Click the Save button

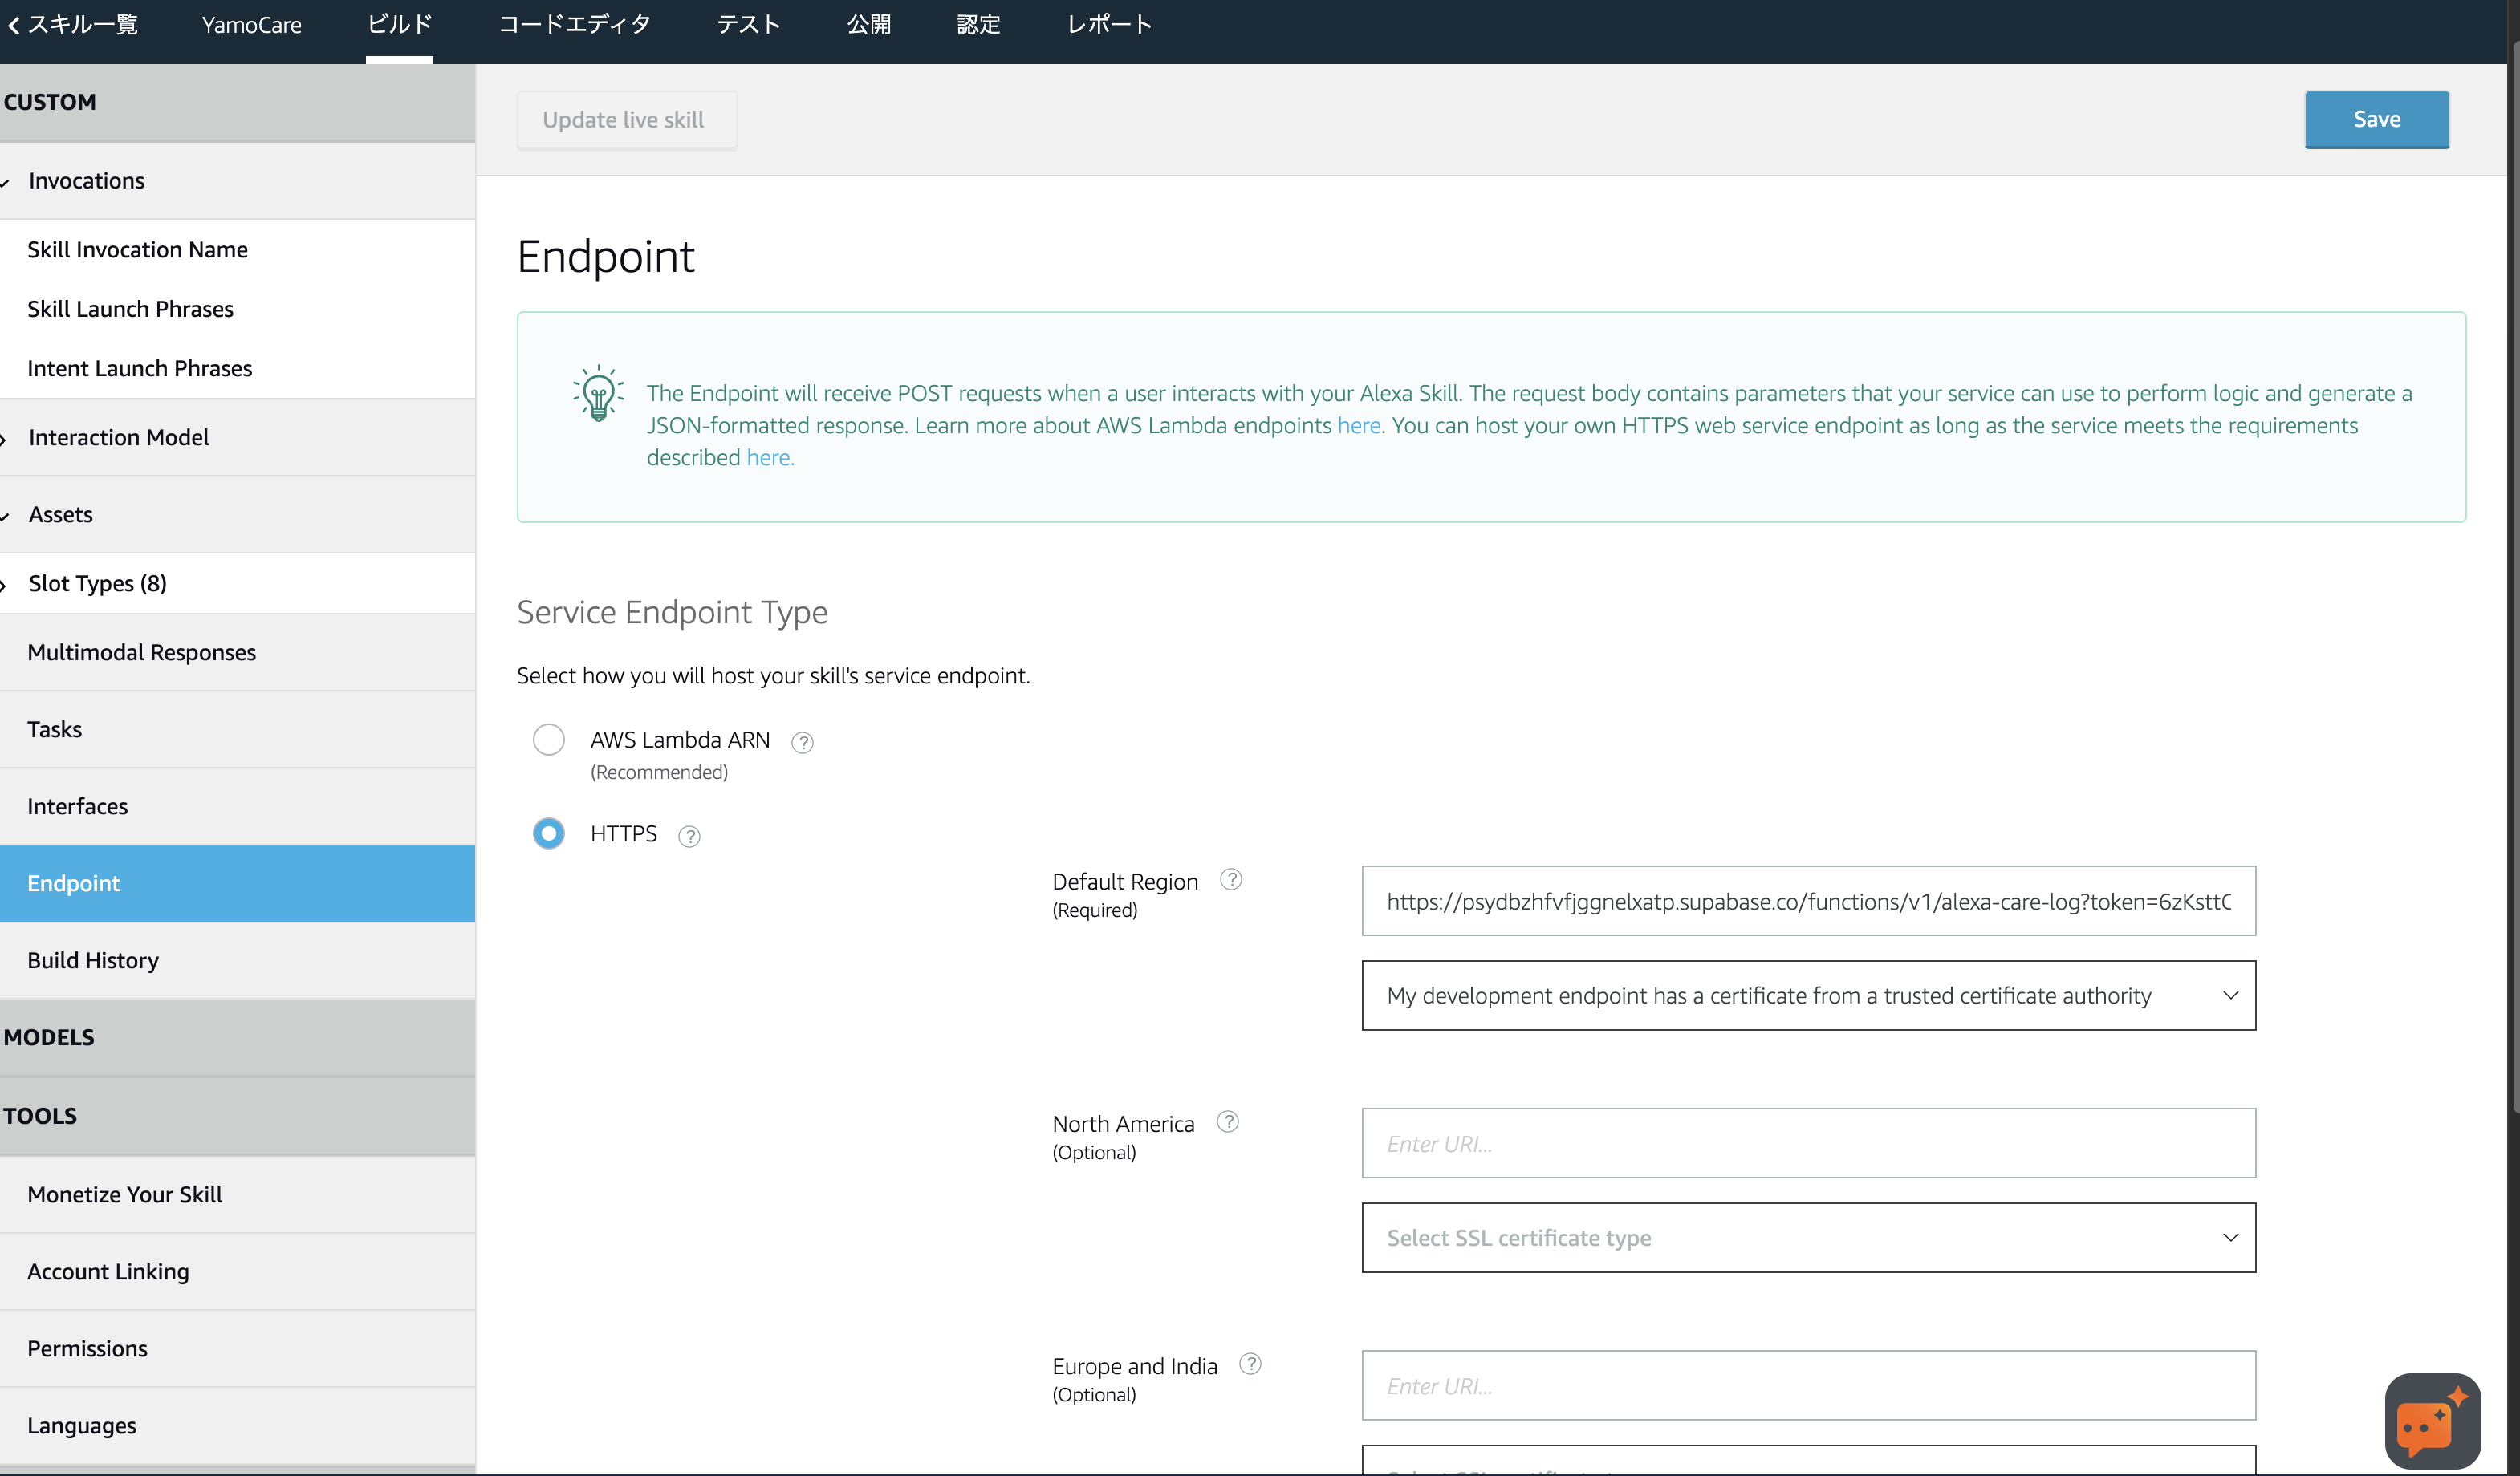click(2376, 120)
